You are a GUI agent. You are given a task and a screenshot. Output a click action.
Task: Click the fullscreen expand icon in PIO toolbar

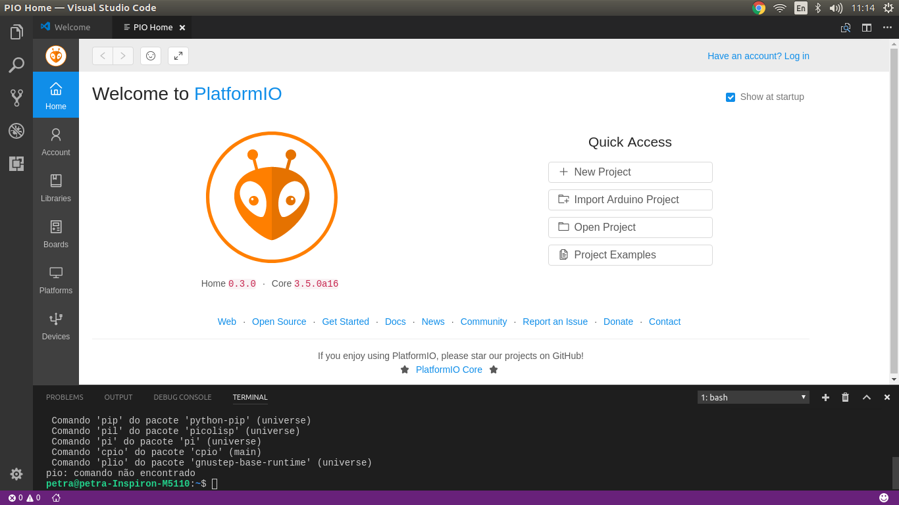click(x=178, y=56)
